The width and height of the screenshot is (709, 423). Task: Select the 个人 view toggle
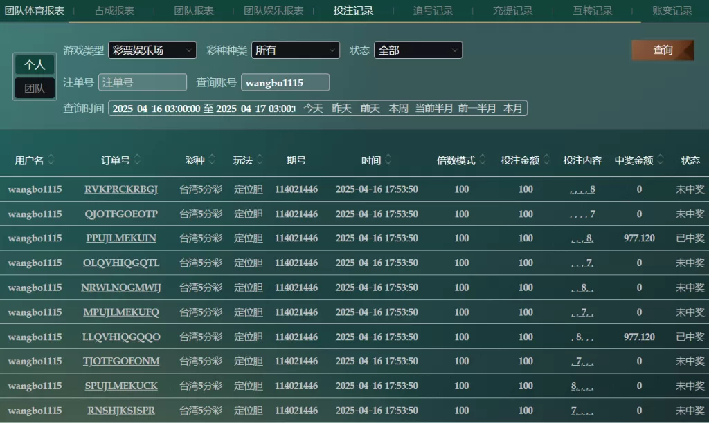click(x=35, y=65)
